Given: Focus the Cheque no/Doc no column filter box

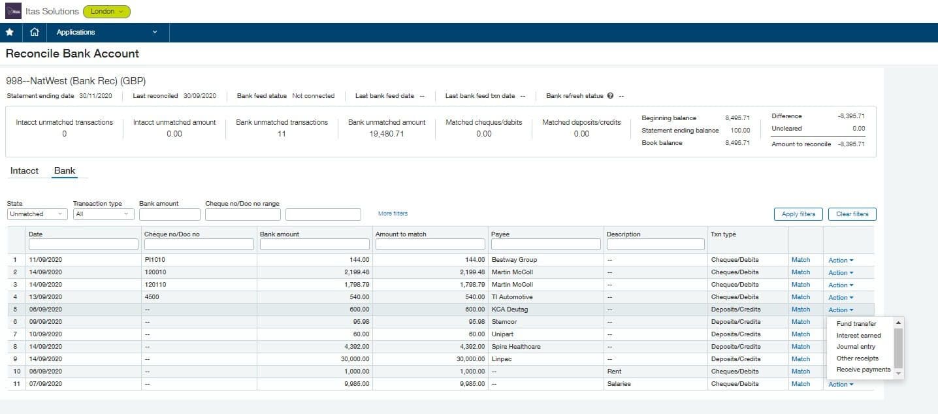Looking at the screenshot, I should click(199, 244).
